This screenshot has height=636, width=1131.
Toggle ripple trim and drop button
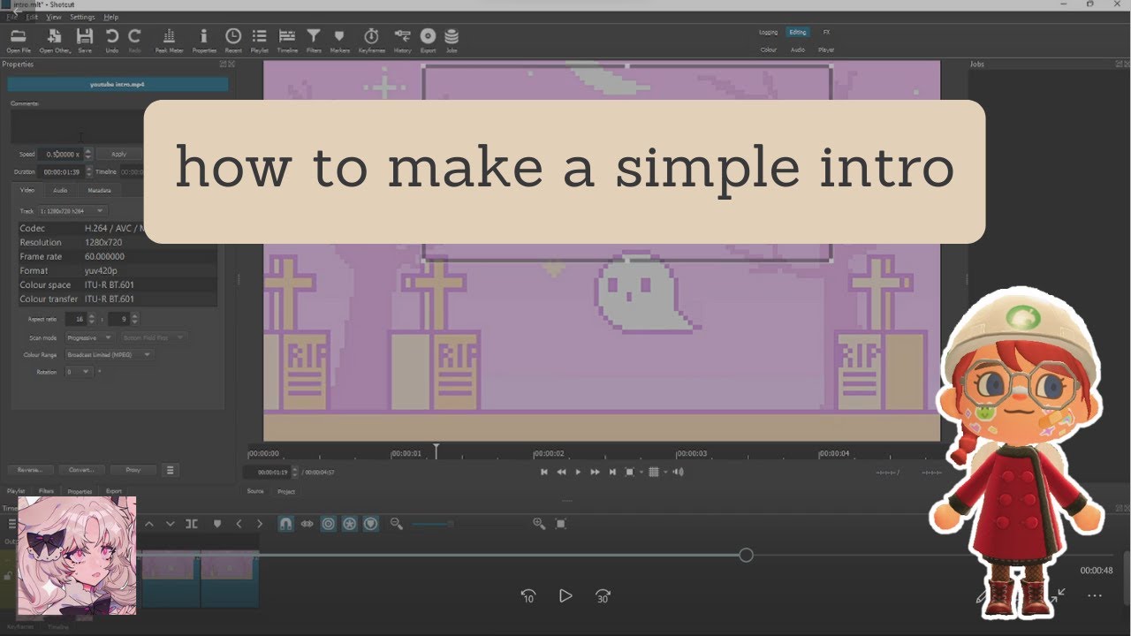click(307, 524)
